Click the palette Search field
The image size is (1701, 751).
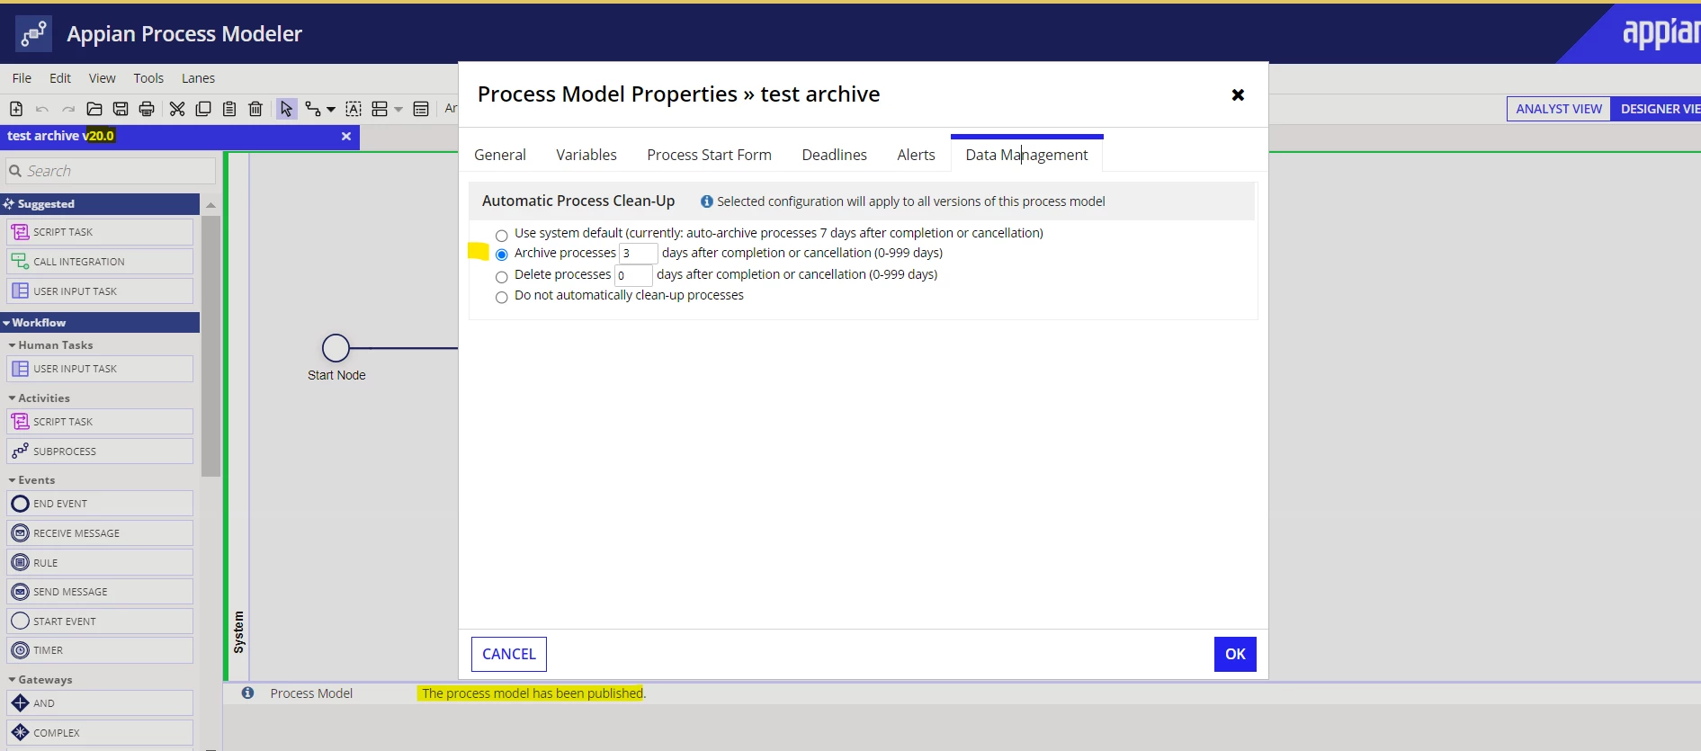pyautogui.click(x=111, y=171)
